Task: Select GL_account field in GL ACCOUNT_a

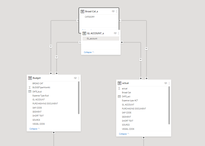Action: click(101, 38)
